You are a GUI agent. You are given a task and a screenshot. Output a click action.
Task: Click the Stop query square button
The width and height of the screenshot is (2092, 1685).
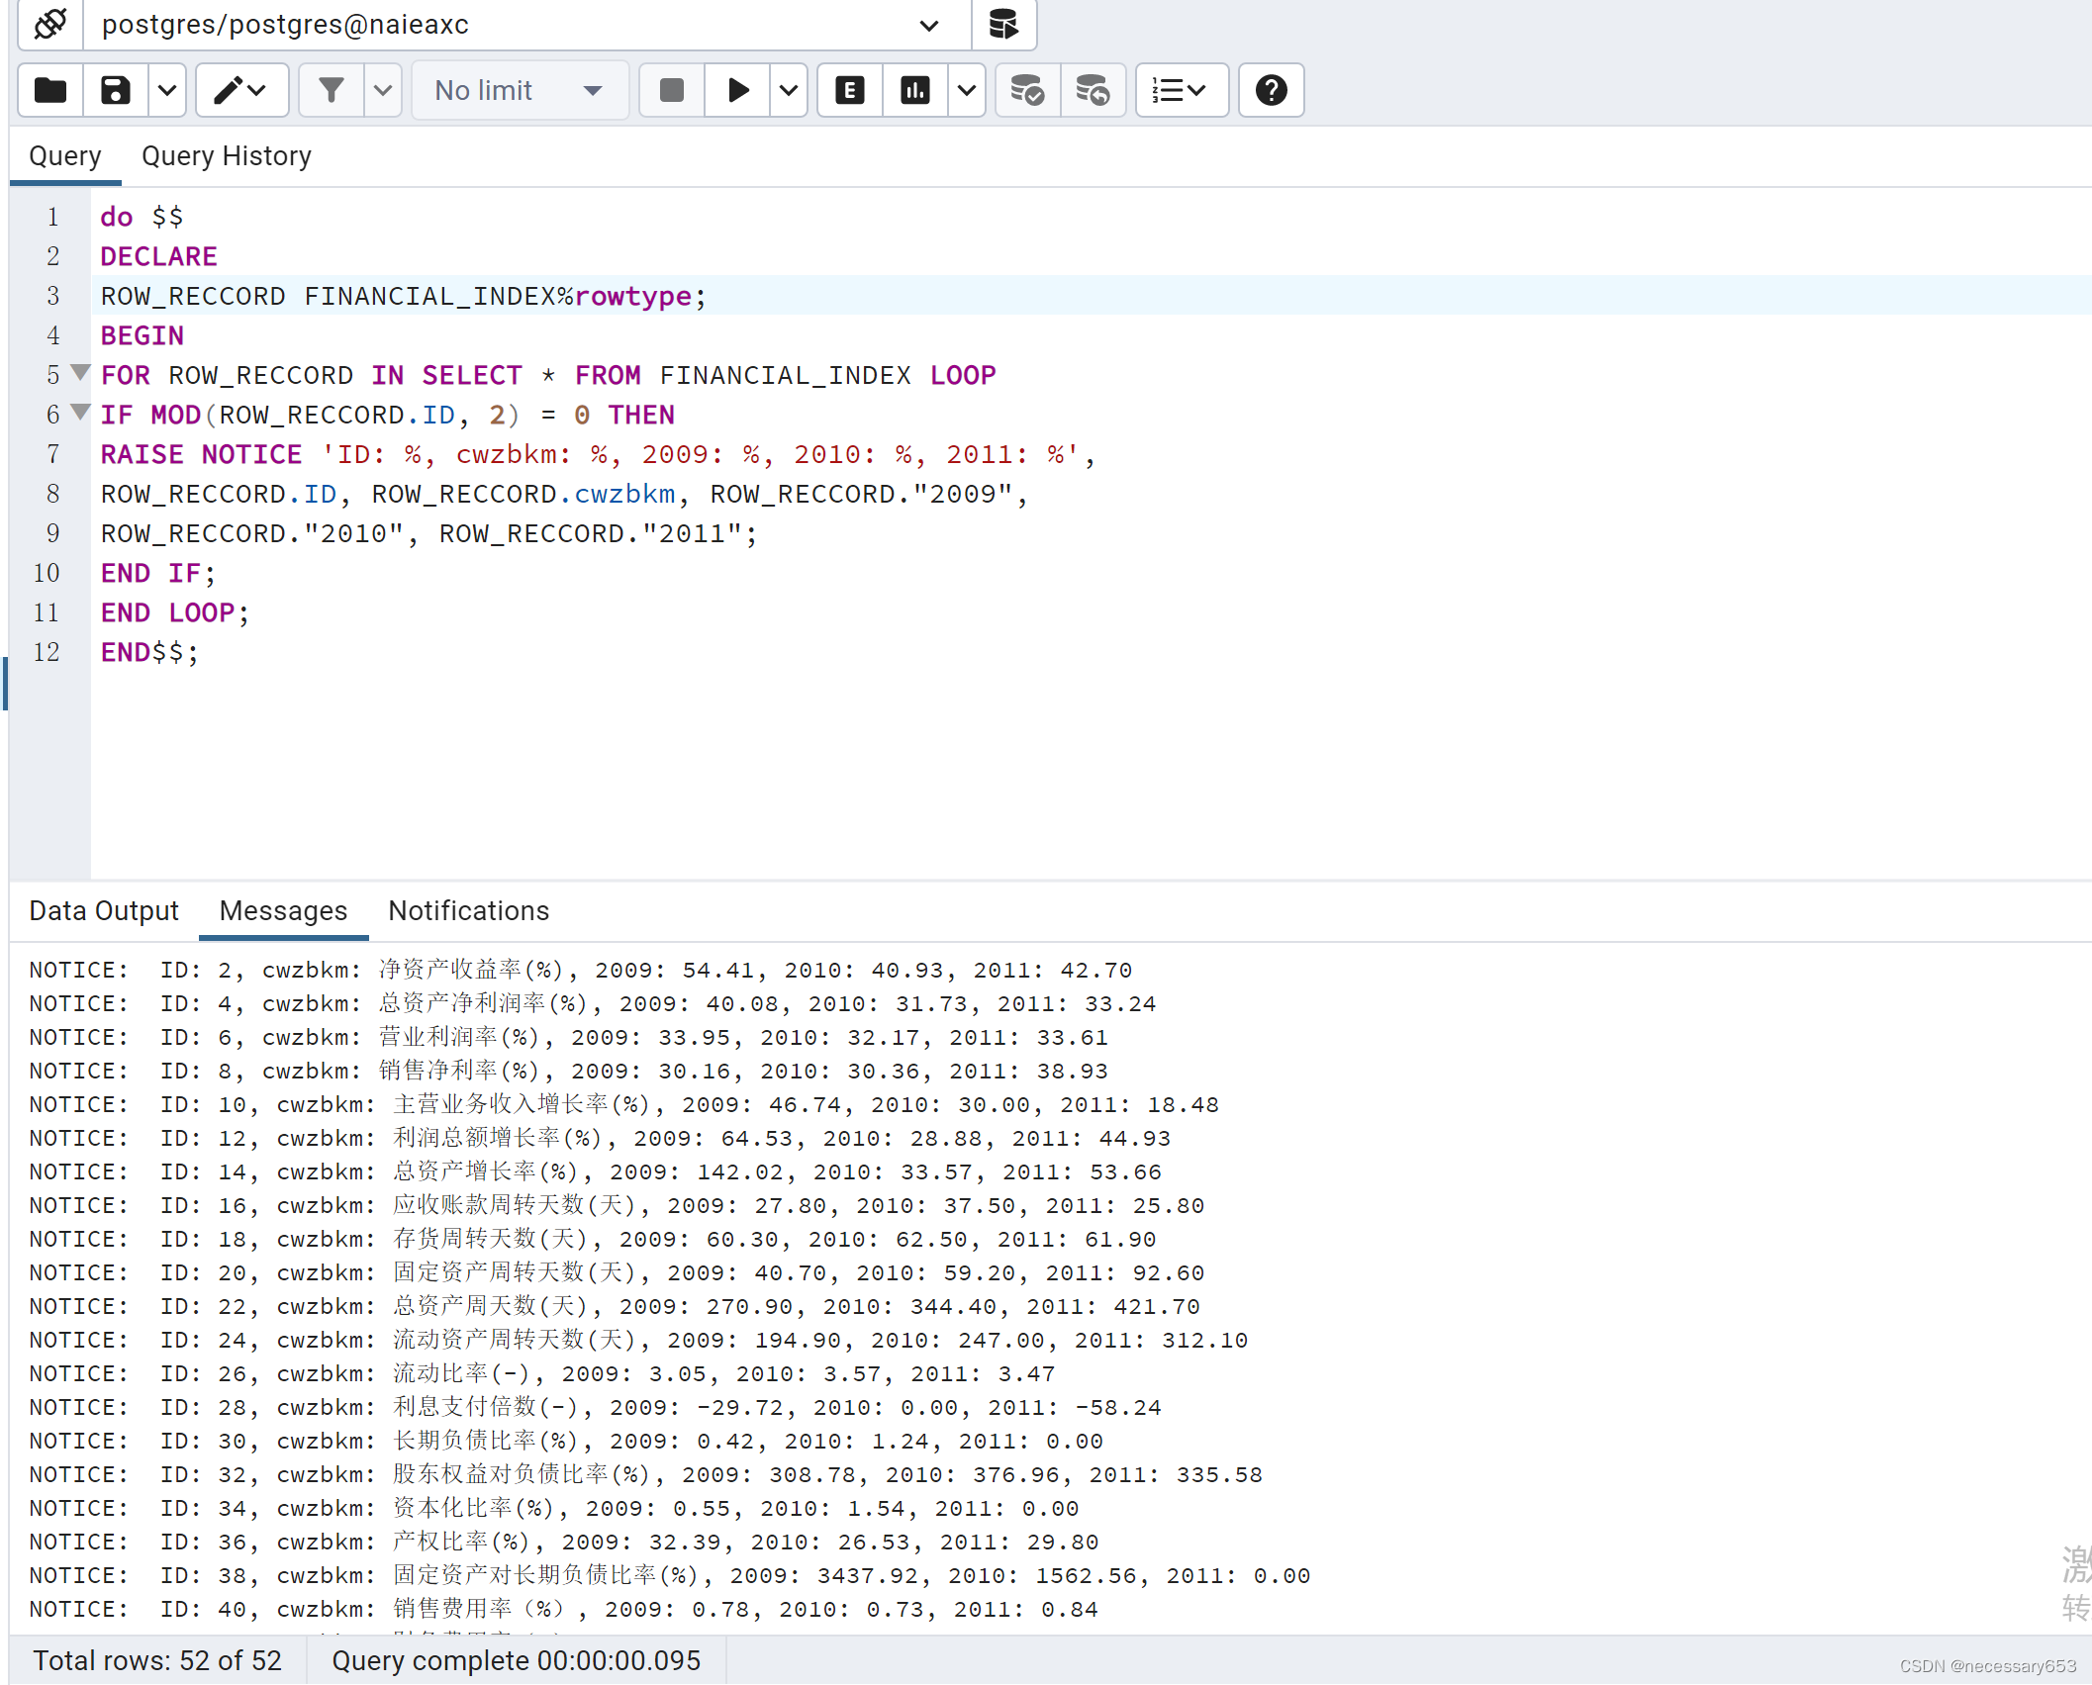point(672,90)
